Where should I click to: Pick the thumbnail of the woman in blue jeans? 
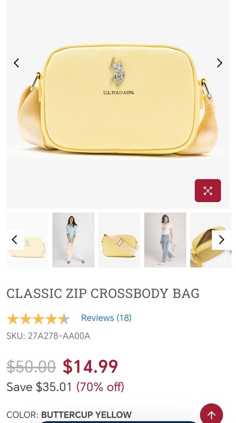165,240
